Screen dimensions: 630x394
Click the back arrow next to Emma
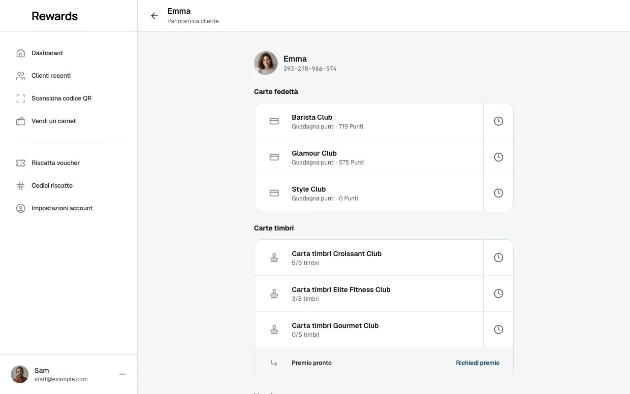pos(154,16)
